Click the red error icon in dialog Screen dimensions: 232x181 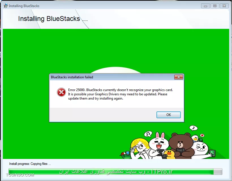[61, 92]
